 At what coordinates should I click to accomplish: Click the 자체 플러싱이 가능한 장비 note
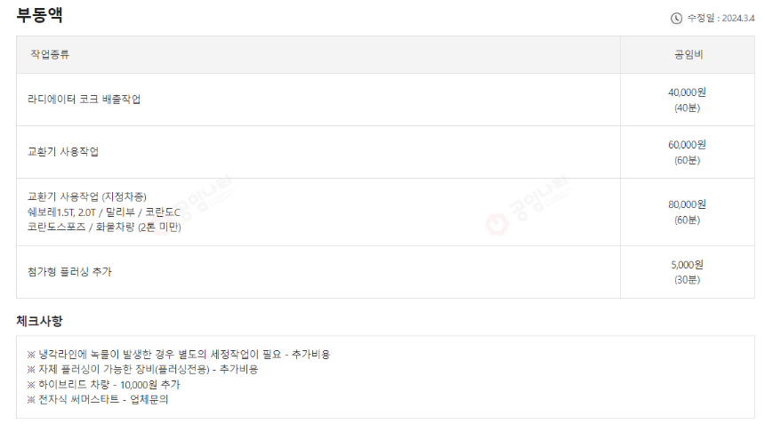coord(142,370)
